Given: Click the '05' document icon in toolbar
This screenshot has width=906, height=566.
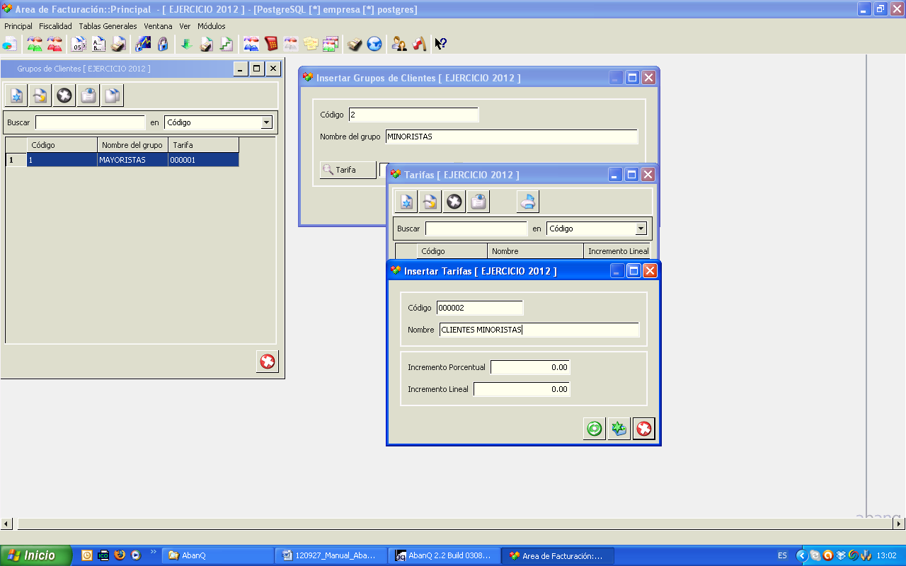Looking at the screenshot, I should (79, 44).
